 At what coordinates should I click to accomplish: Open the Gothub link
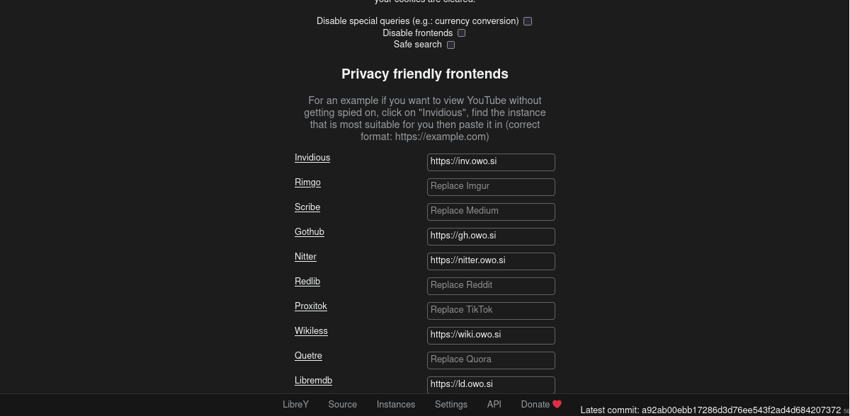pyautogui.click(x=310, y=232)
